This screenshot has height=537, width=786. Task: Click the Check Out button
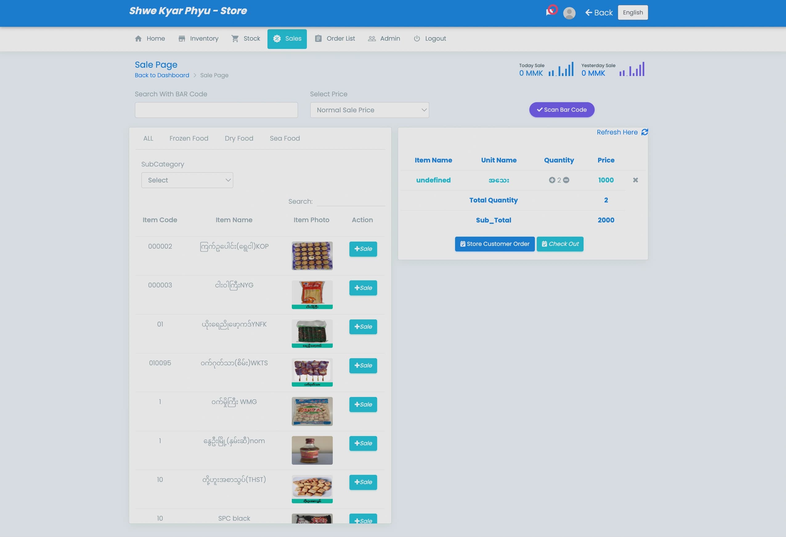[x=560, y=243]
